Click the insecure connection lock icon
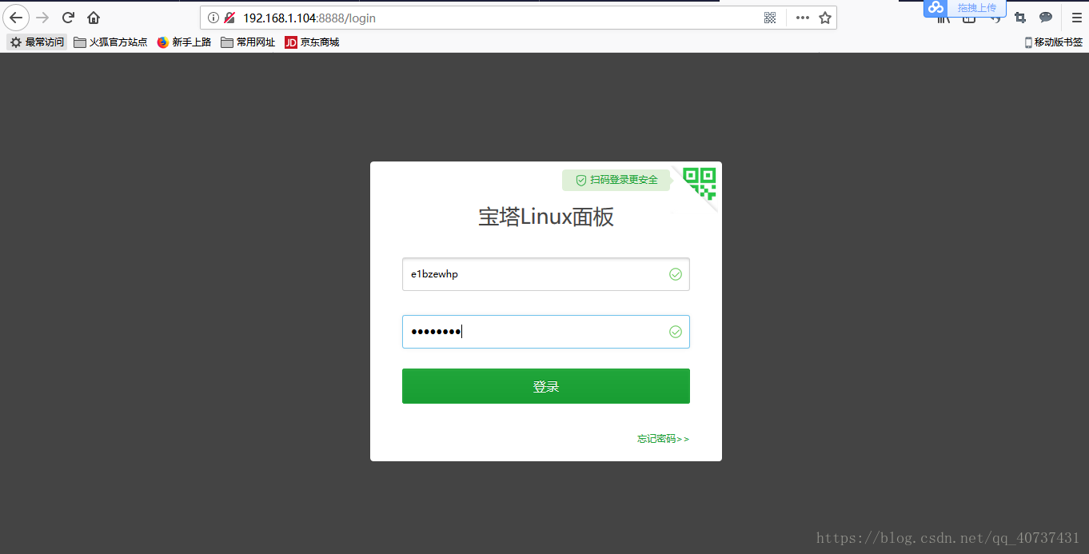 [x=229, y=18]
